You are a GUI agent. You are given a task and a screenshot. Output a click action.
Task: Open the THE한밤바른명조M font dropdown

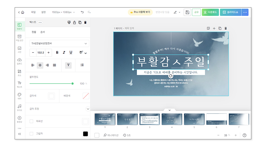[60, 43]
